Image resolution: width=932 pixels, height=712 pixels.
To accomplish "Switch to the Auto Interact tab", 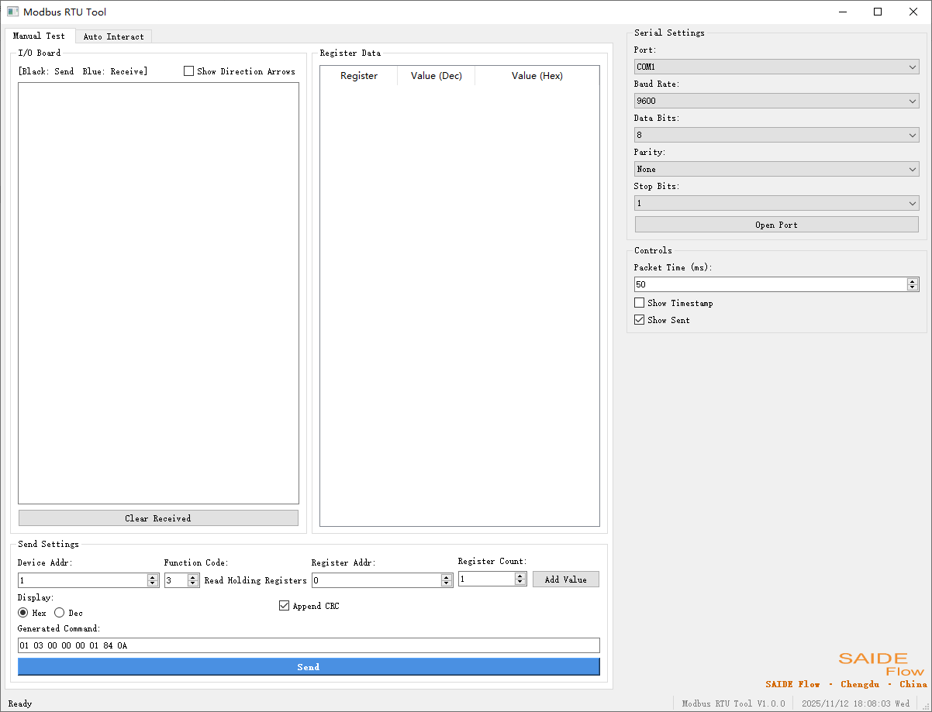I will [113, 36].
